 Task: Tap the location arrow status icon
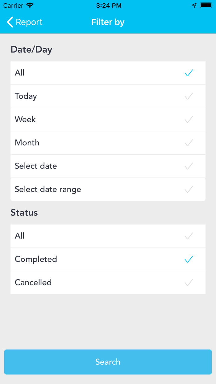coord(194,6)
